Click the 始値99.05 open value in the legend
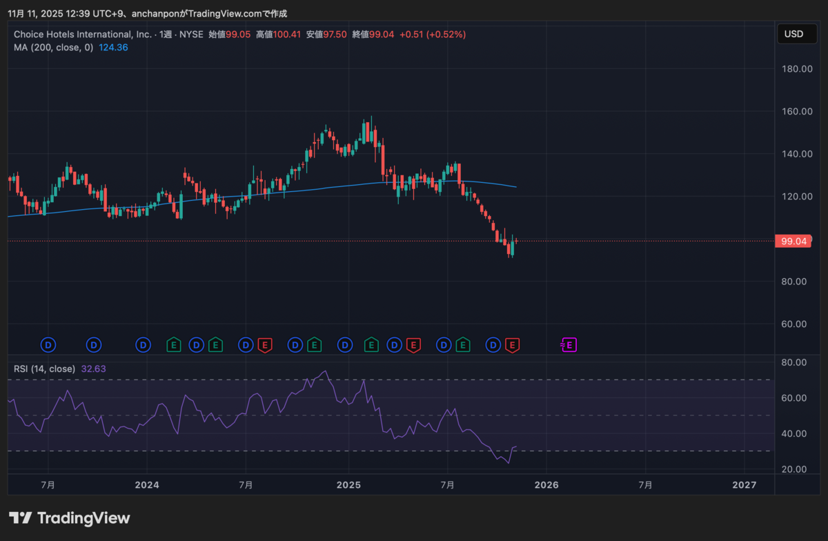 pyautogui.click(x=230, y=34)
